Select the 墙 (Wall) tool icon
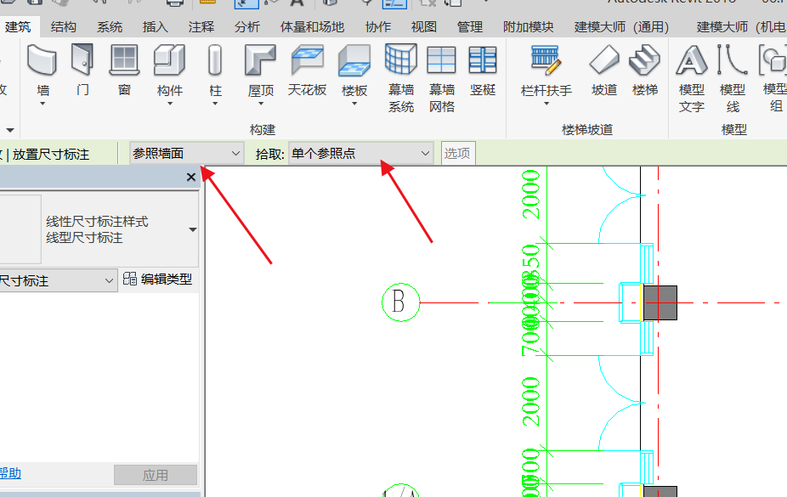The width and height of the screenshot is (787, 497). tap(42, 62)
